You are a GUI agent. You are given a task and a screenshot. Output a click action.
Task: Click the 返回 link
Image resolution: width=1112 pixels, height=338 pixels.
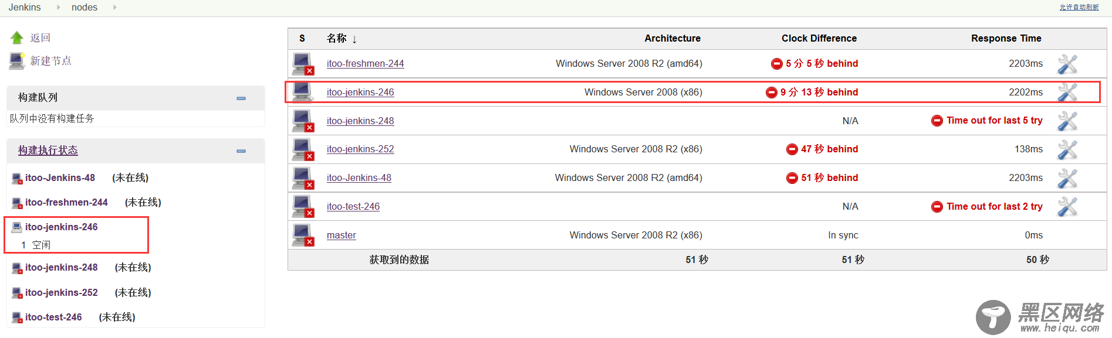click(x=40, y=37)
